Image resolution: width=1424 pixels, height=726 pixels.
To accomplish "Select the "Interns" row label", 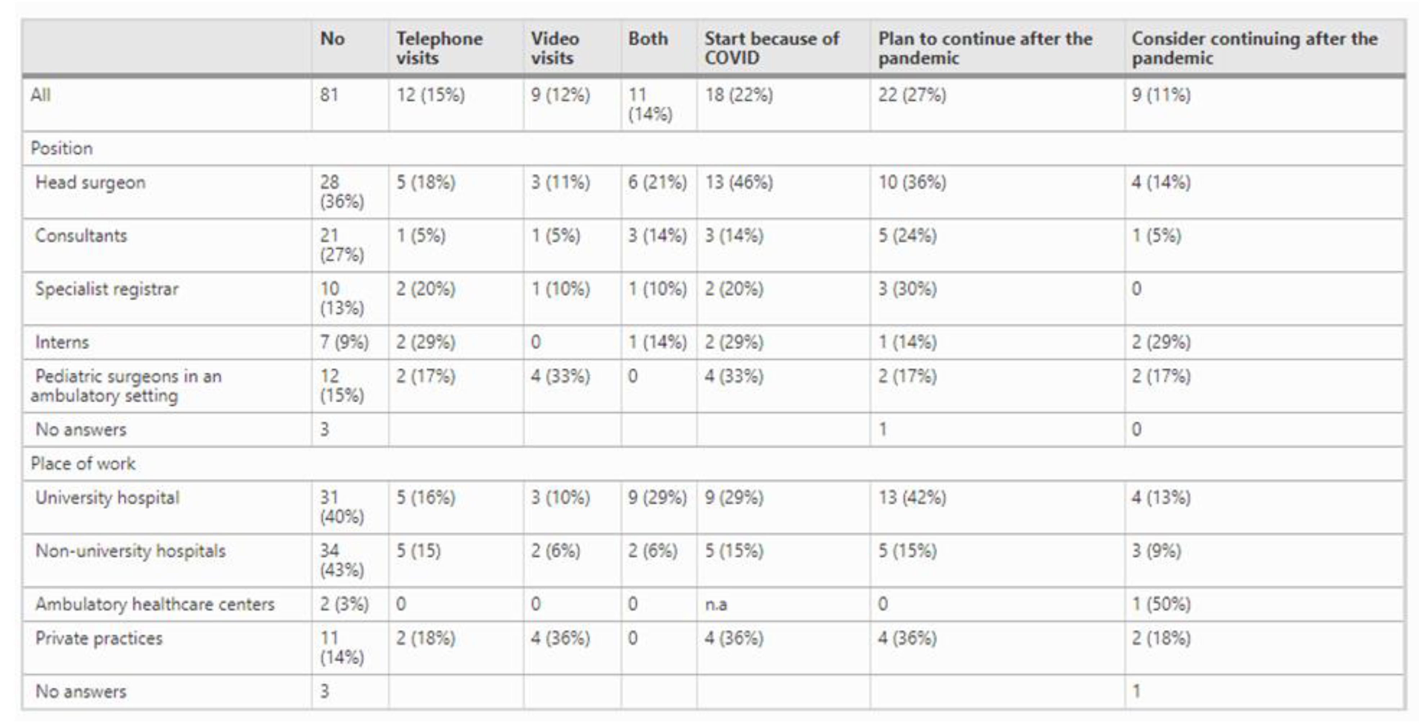I will click(62, 342).
